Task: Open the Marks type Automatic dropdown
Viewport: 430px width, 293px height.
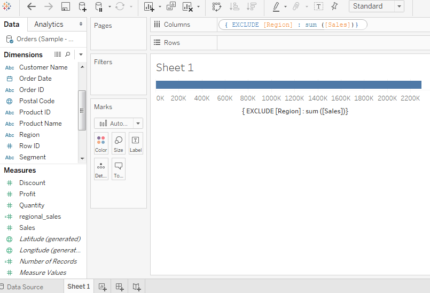Action: tap(119, 124)
